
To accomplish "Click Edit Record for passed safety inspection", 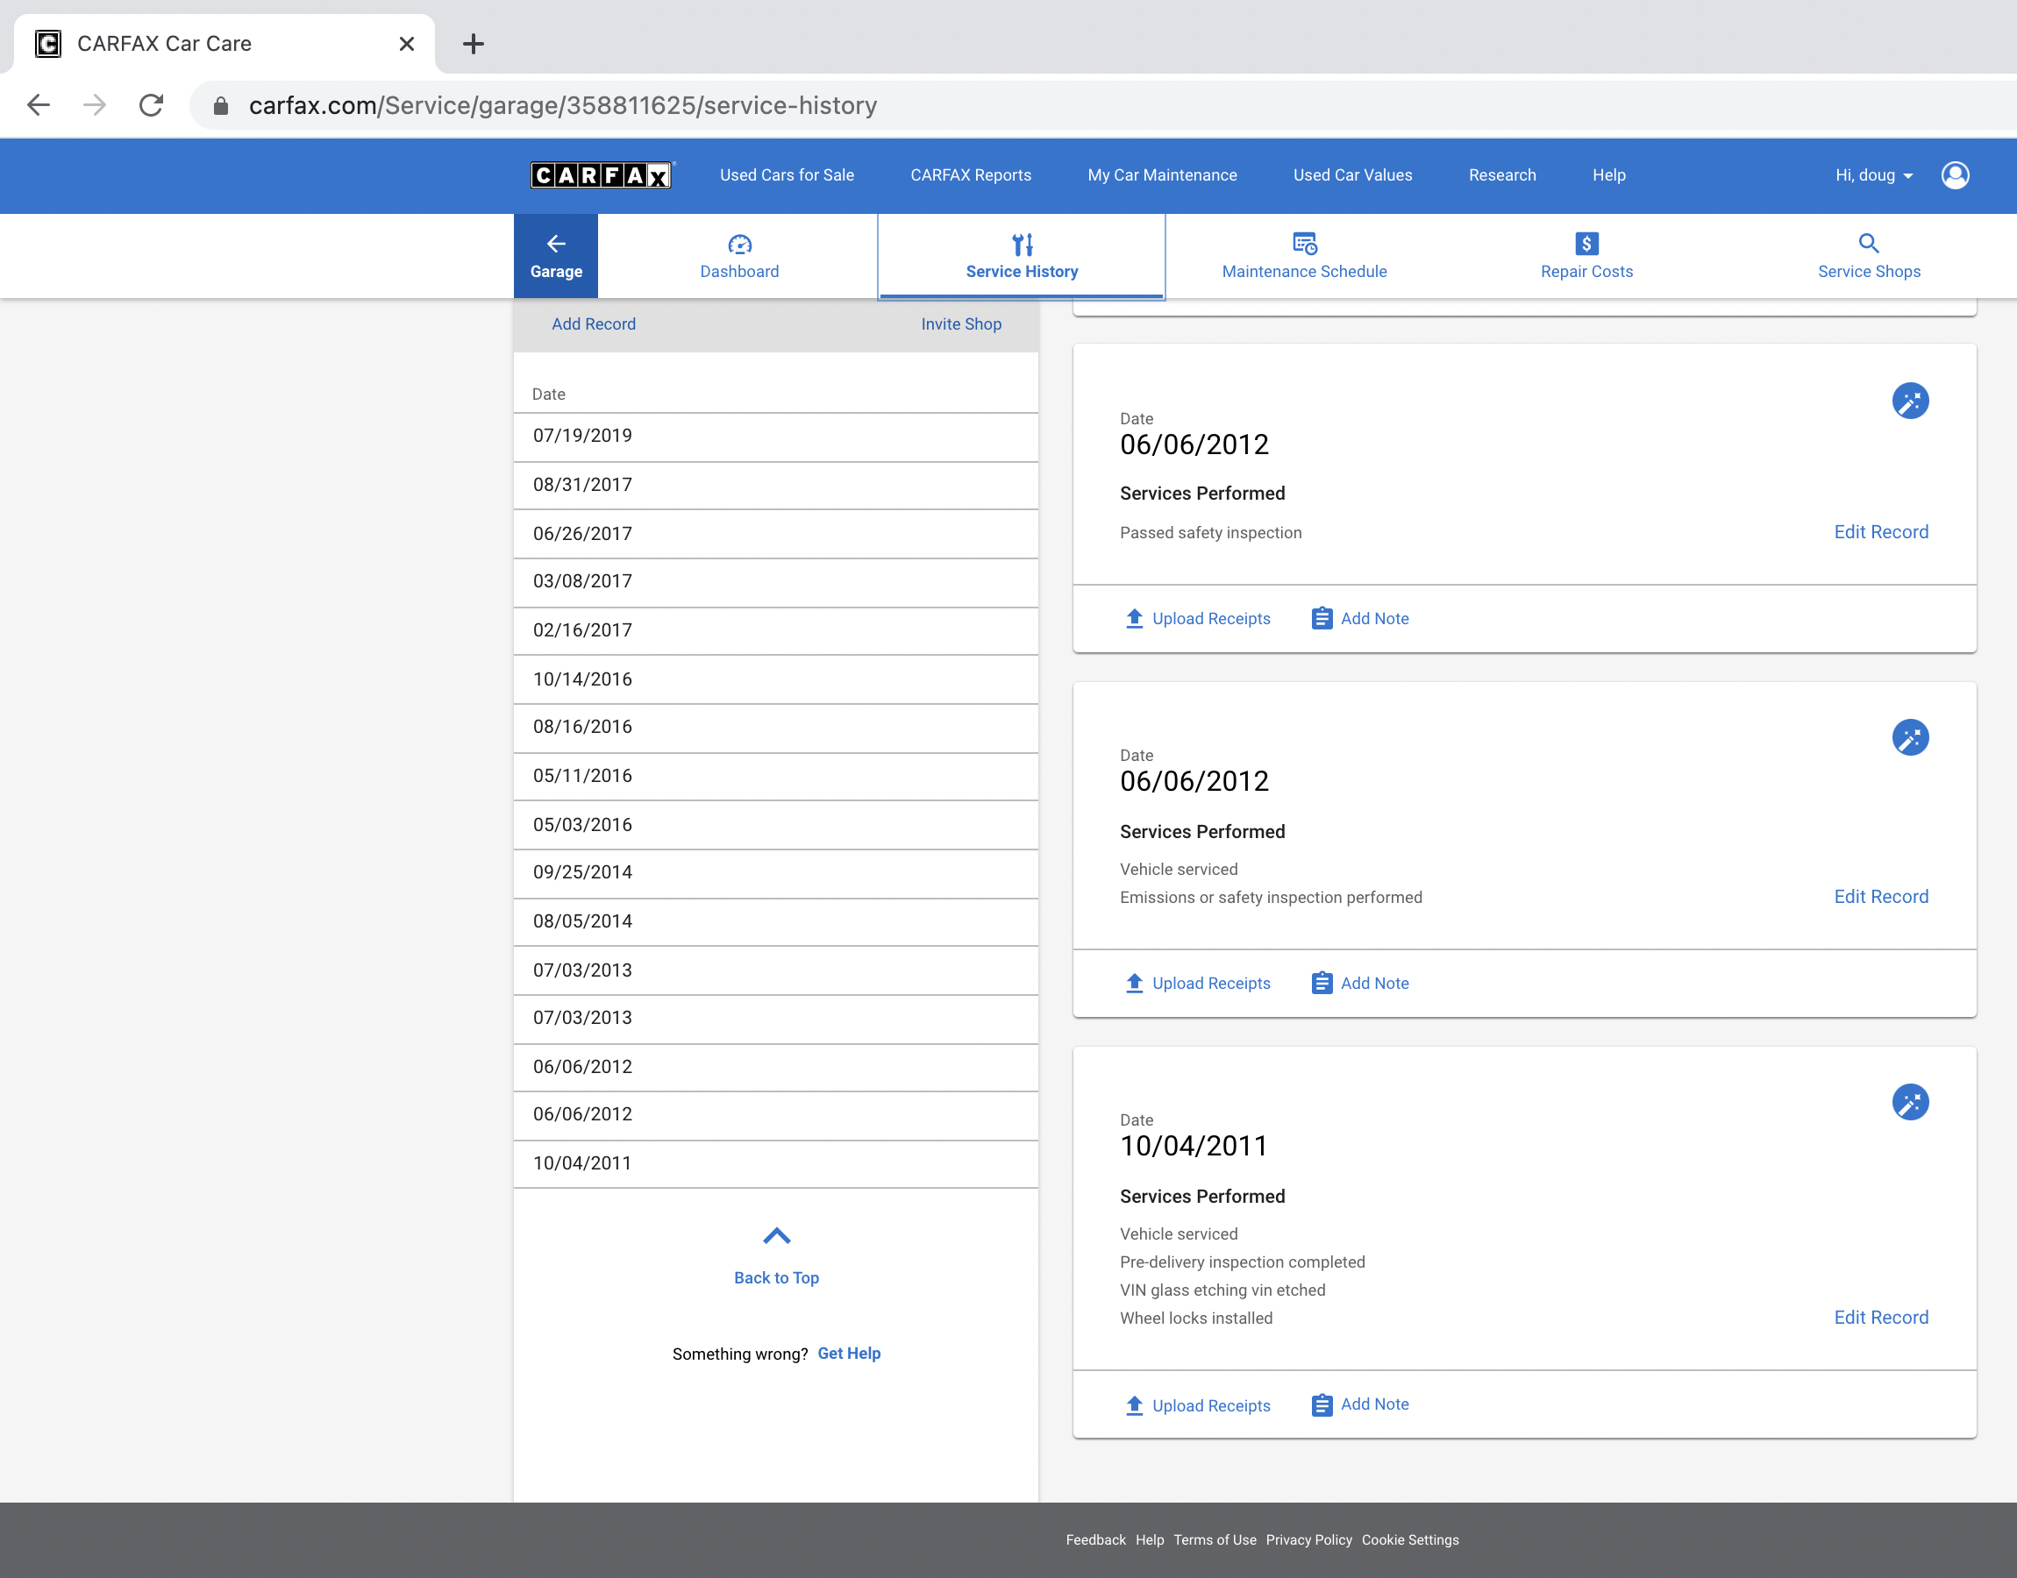I will pos(1880,532).
